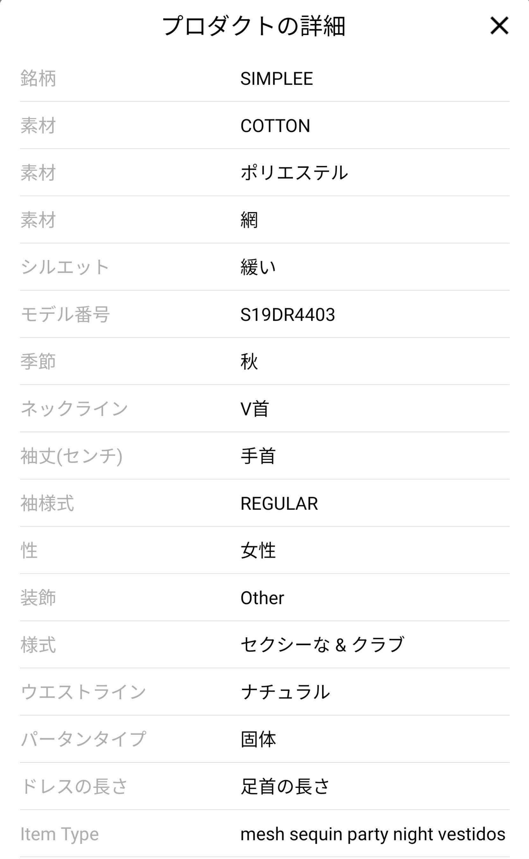Tap the 秋 season value
529x859 pixels.
pyautogui.click(x=249, y=361)
